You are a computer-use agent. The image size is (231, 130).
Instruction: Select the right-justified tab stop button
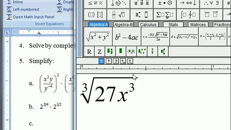click(x=116, y=61)
